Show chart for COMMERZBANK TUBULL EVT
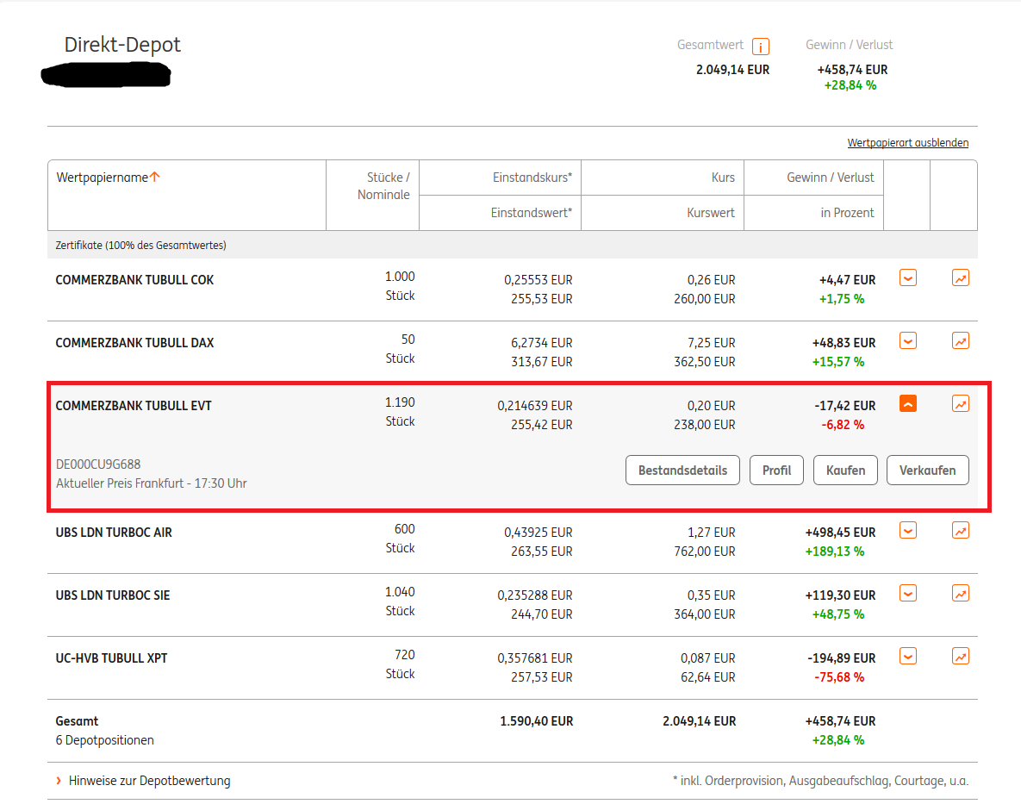Image resolution: width=1021 pixels, height=804 pixels. (x=960, y=403)
